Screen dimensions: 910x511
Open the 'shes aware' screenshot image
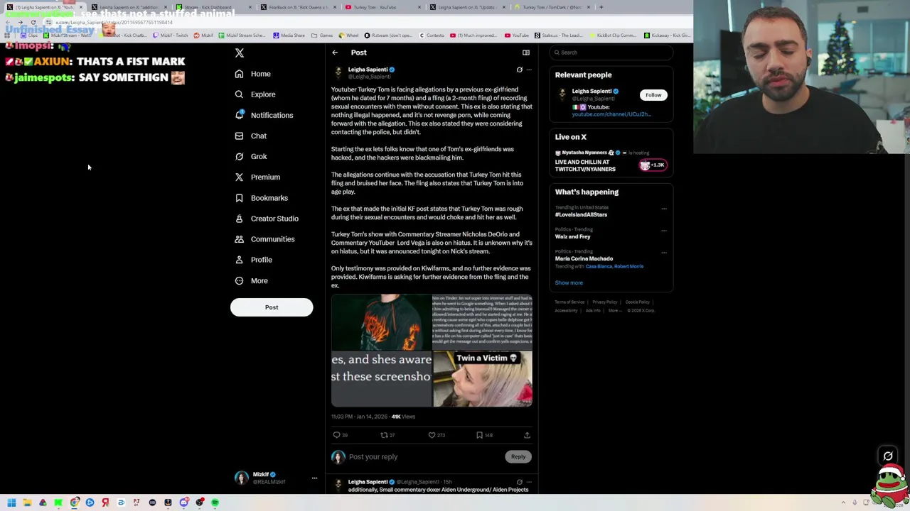(381, 379)
